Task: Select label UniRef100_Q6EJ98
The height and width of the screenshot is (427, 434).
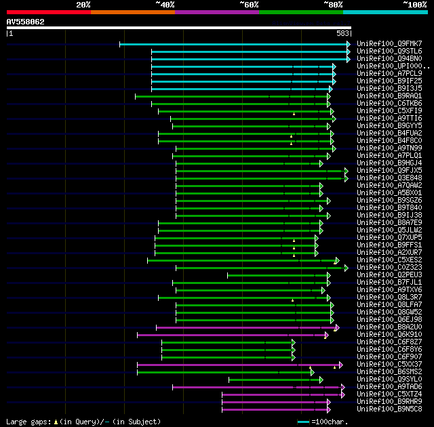Action: [389, 320]
